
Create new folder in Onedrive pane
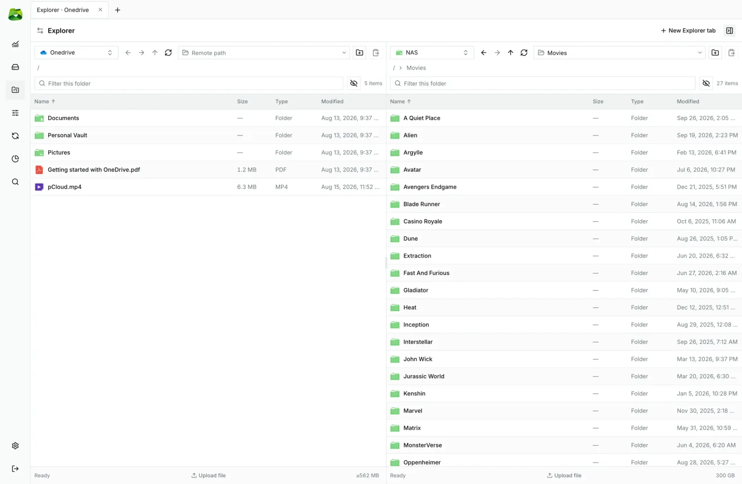(x=359, y=53)
